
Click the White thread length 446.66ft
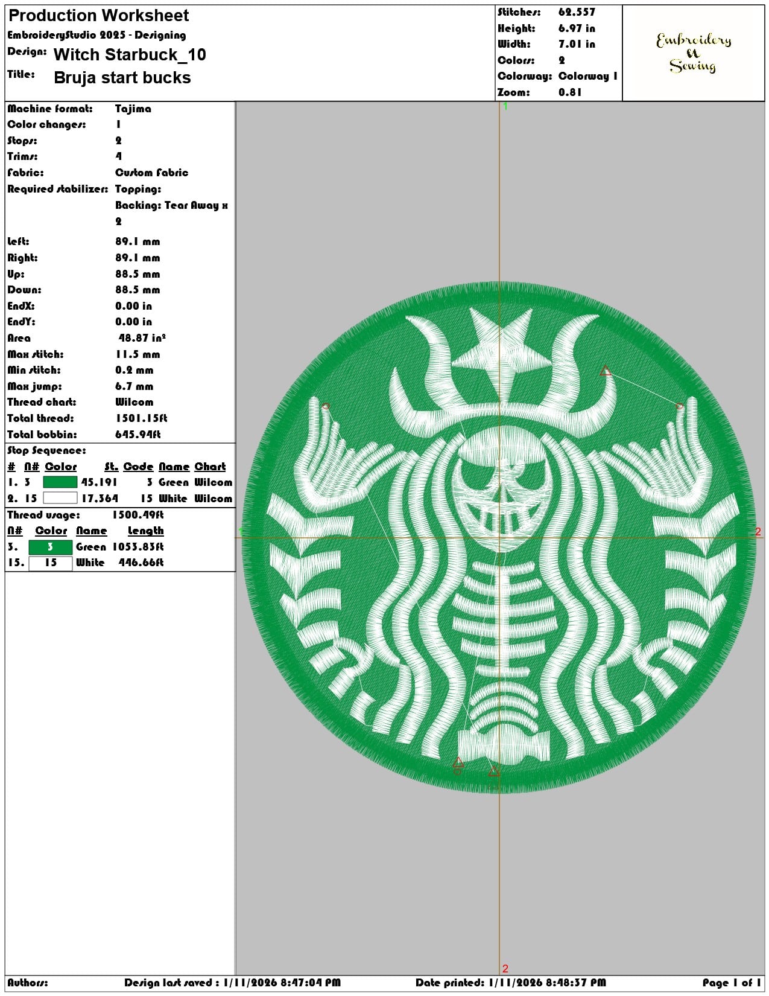141,563
